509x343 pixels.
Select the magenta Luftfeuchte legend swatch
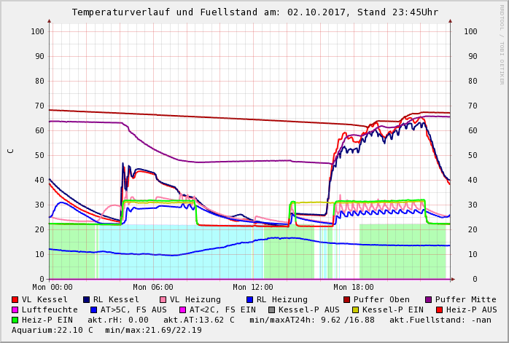[x=15, y=310]
